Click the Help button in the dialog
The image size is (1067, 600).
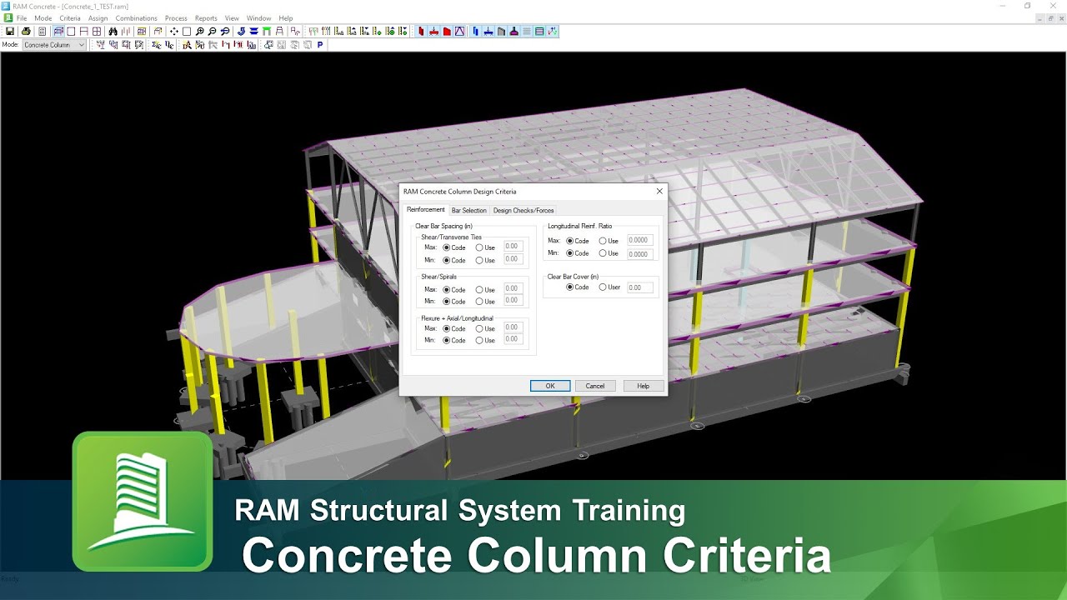click(x=644, y=386)
